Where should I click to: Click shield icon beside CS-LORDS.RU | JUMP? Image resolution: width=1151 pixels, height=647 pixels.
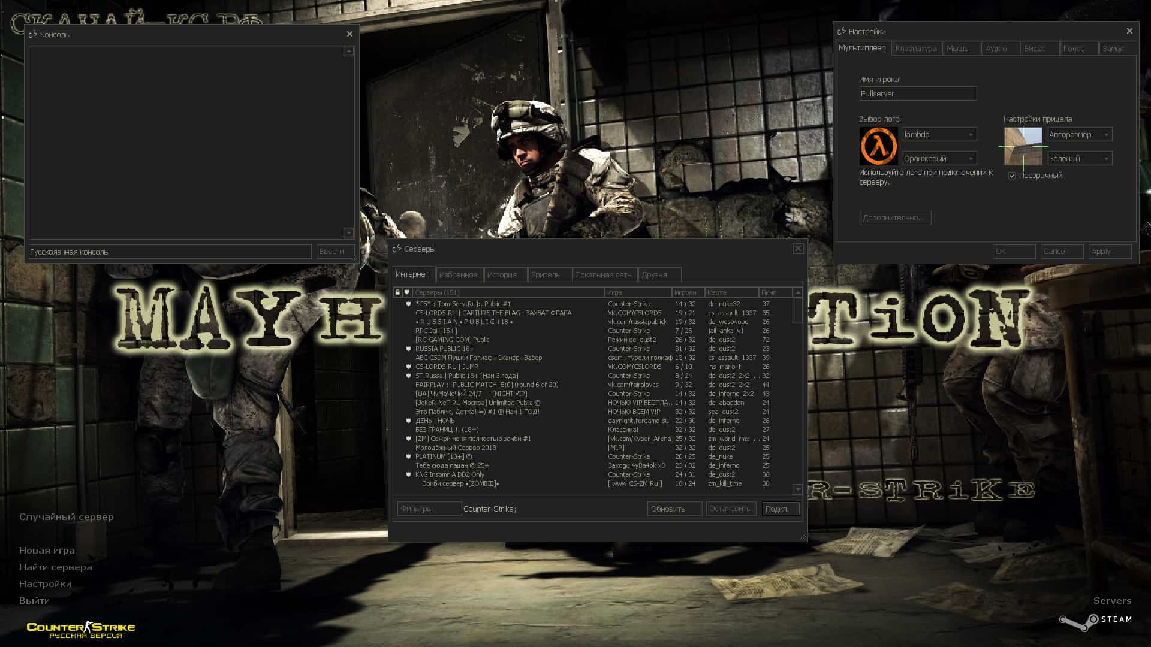[x=409, y=367]
